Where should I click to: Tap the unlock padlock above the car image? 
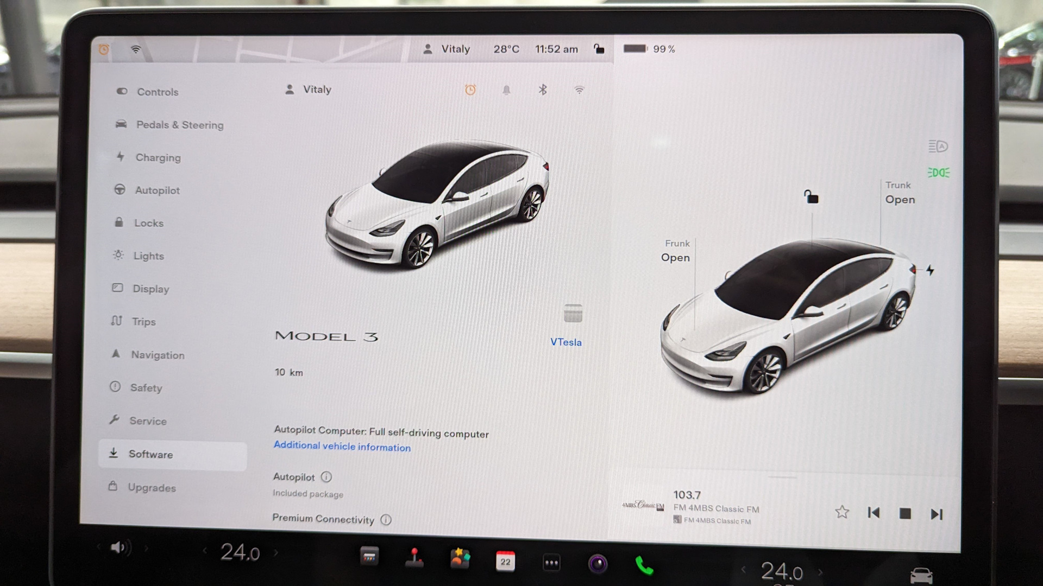pyautogui.click(x=812, y=198)
